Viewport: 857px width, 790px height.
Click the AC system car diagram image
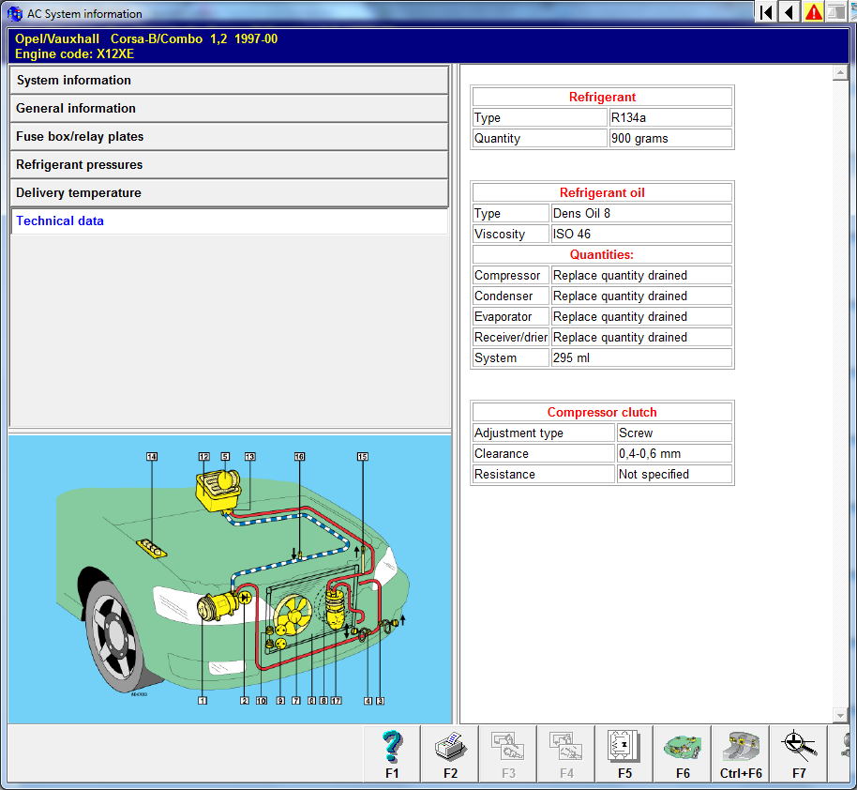(230, 580)
